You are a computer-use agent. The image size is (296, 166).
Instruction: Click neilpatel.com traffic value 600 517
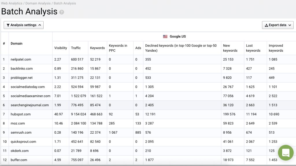point(77,59)
